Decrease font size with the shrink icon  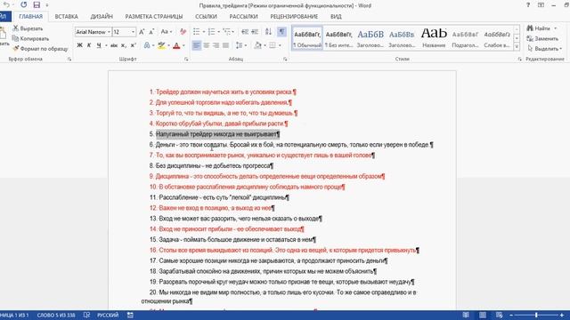[x=152, y=32]
